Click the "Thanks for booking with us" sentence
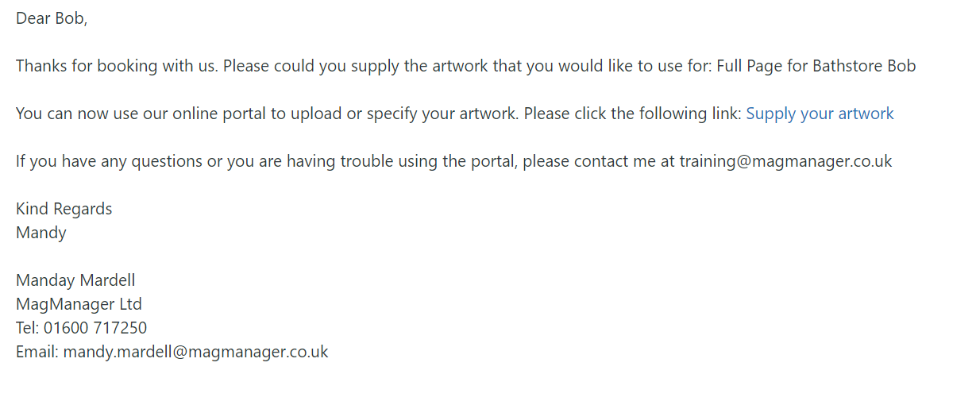 click(x=117, y=66)
